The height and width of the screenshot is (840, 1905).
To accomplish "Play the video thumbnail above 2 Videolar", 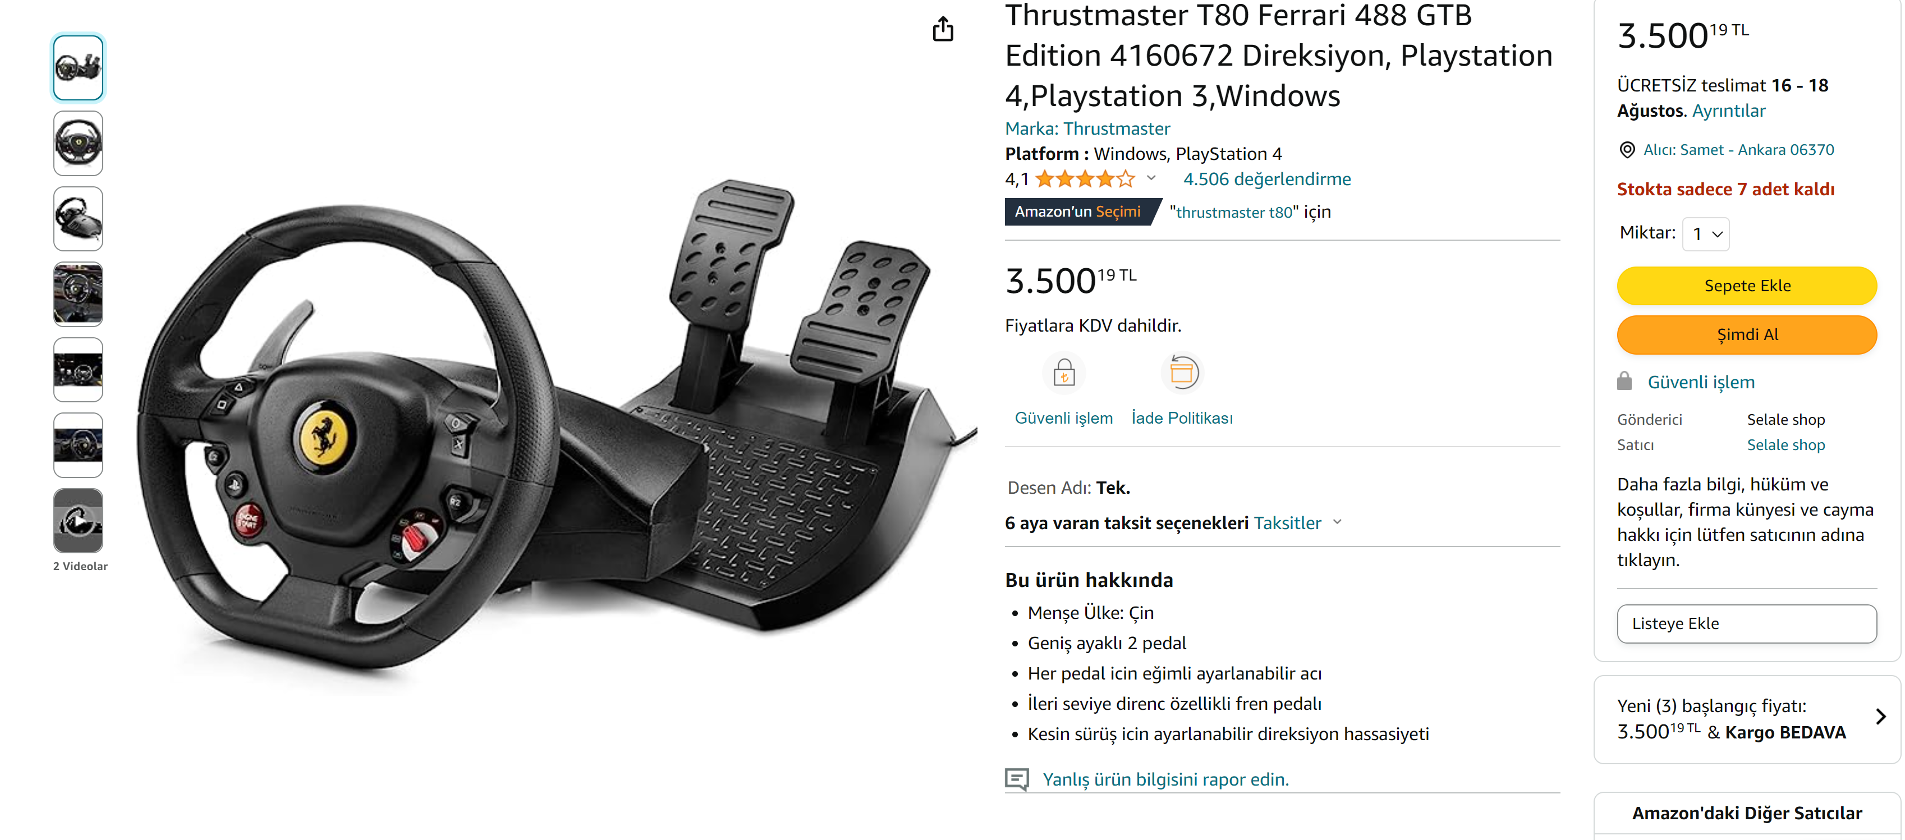I will point(79,521).
